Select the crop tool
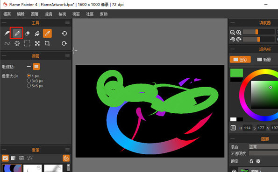Viewport: 278px width, 172px height. 47,43
